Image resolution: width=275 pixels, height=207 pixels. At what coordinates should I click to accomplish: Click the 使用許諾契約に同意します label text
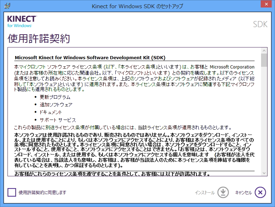[42, 193]
